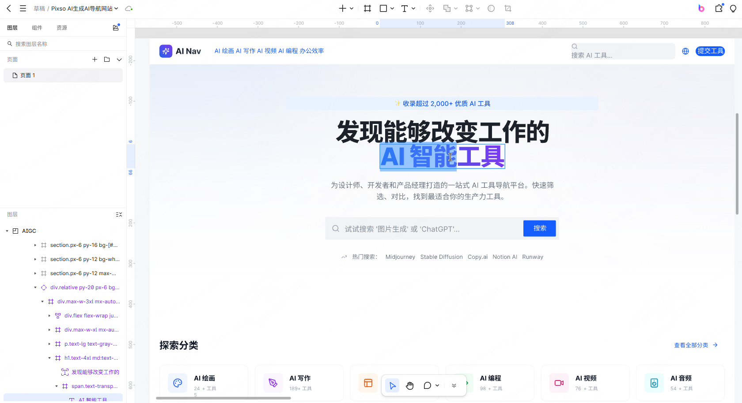Click the share export icon

719,8
